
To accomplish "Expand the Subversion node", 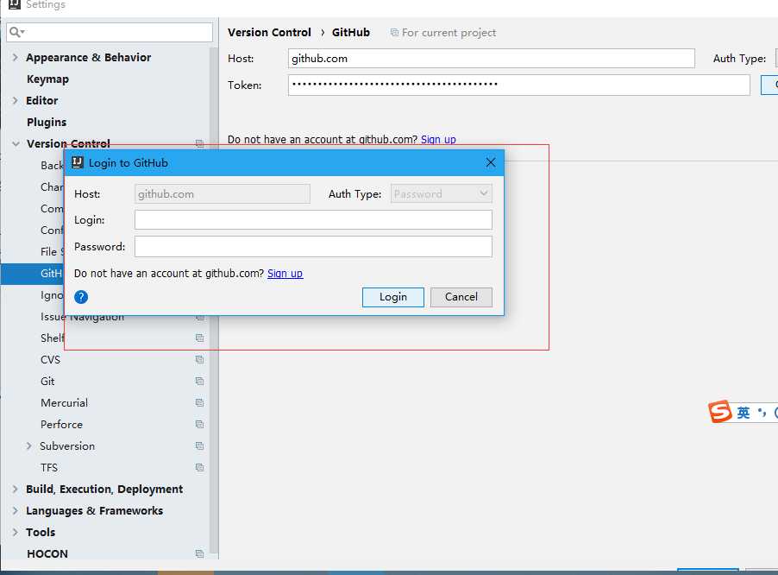I will [28, 445].
